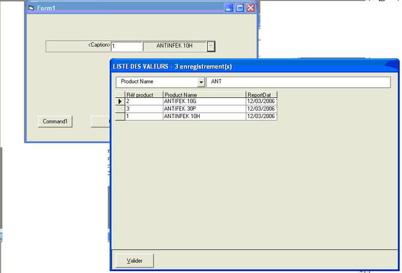Click the Form1 window icon

pyautogui.click(x=31, y=8)
